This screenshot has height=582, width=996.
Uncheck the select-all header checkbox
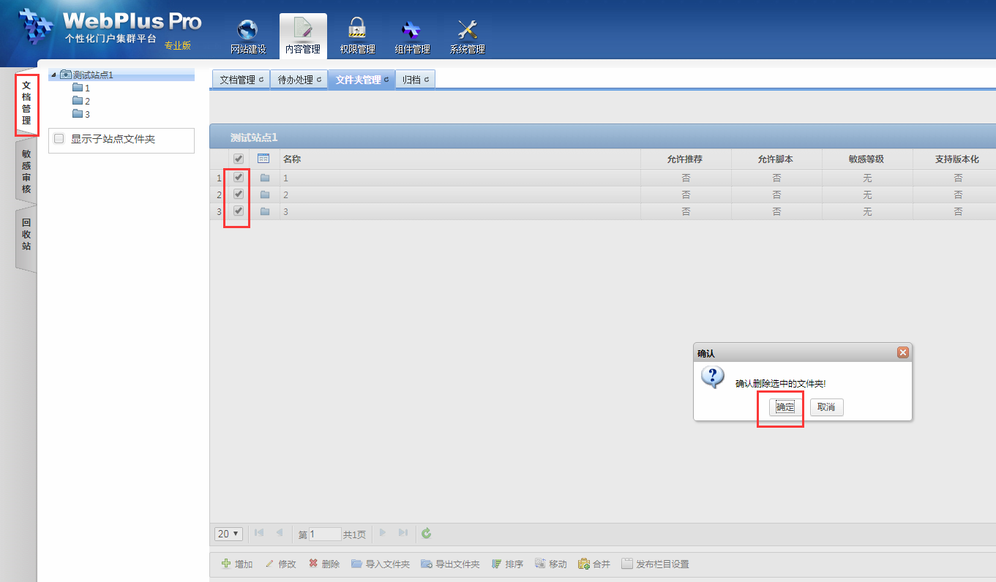click(x=239, y=159)
